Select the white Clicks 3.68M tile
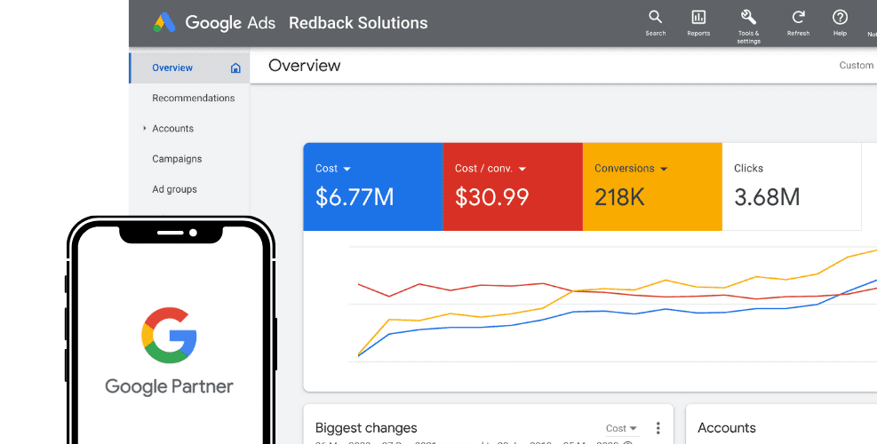Image resolution: width=877 pixels, height=444 pixels. (792, 186)
